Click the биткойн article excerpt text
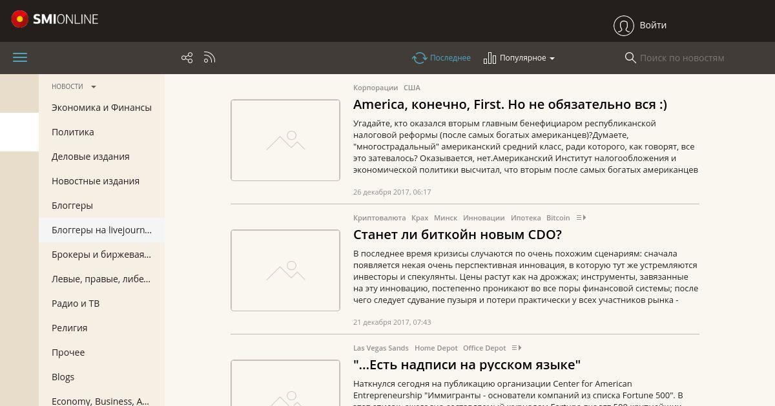Image resolution: width=775 pixels, height=406 pixels. point(526,276)
